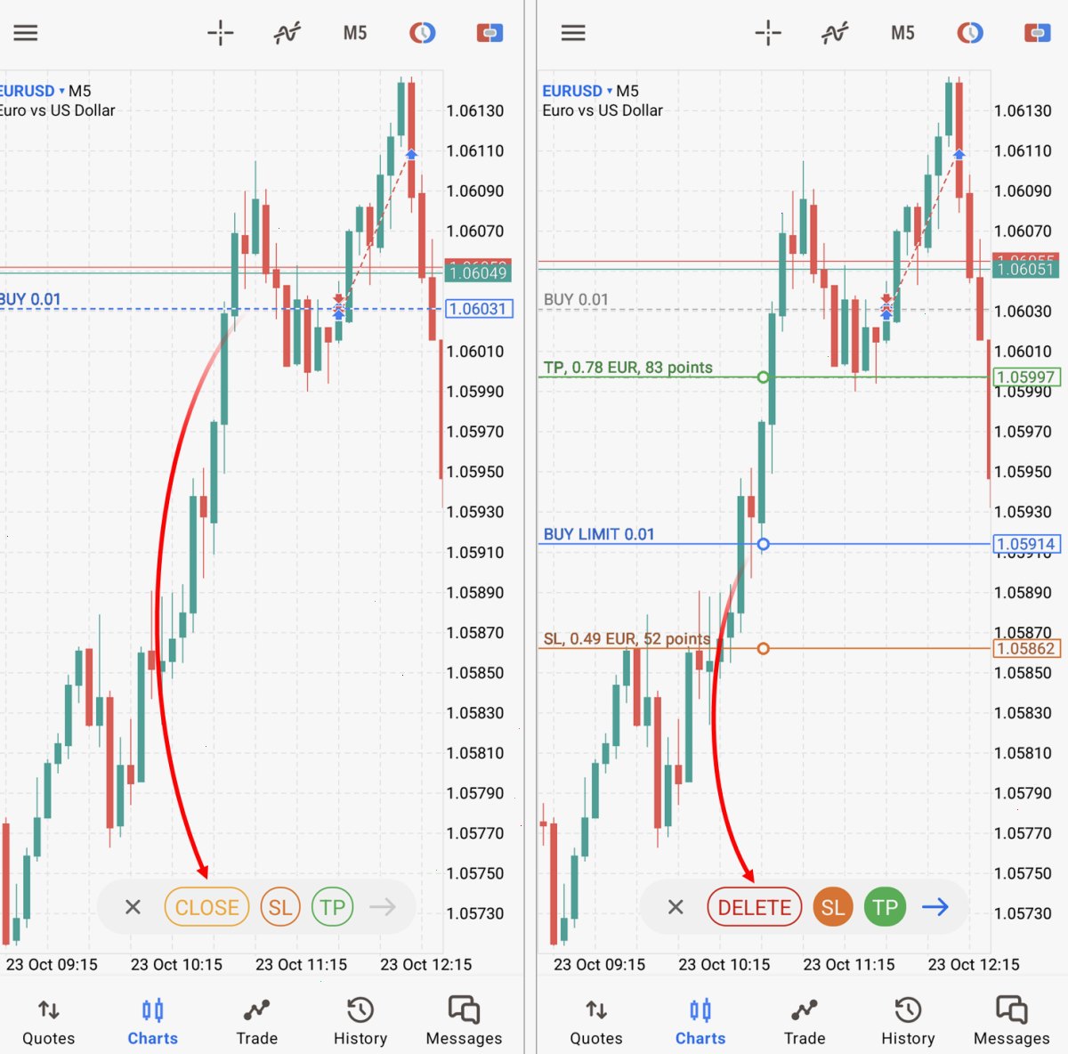This screenshot has height=1054, width=1068.
Task: Open hamburger menu in left screen
Action: [26, 33]
